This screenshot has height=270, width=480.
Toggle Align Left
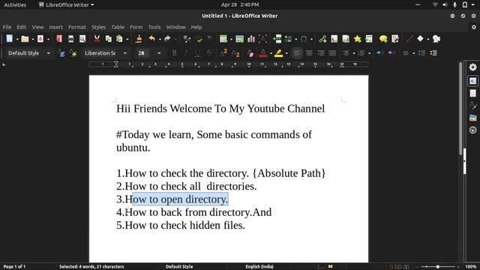(297, 53)
